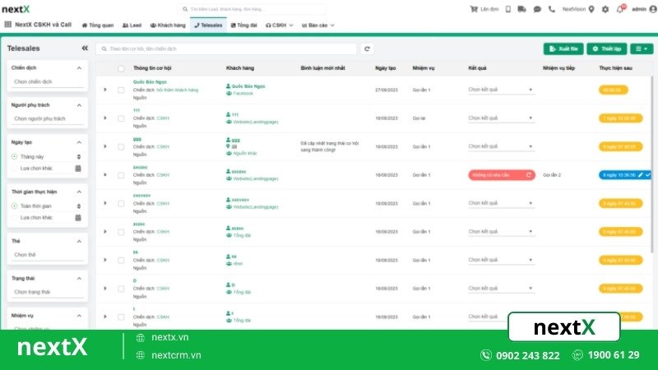658x370 pixels.
Task: Open the notifications bell
Action: (x=620, y=9)
